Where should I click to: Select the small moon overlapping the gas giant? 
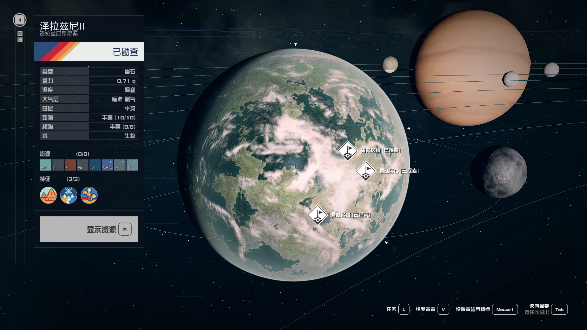[x=511, y=79]
